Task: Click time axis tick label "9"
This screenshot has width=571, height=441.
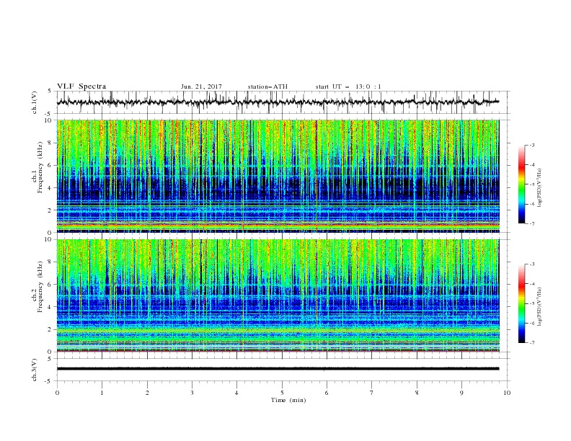Action: pos(461,393)
